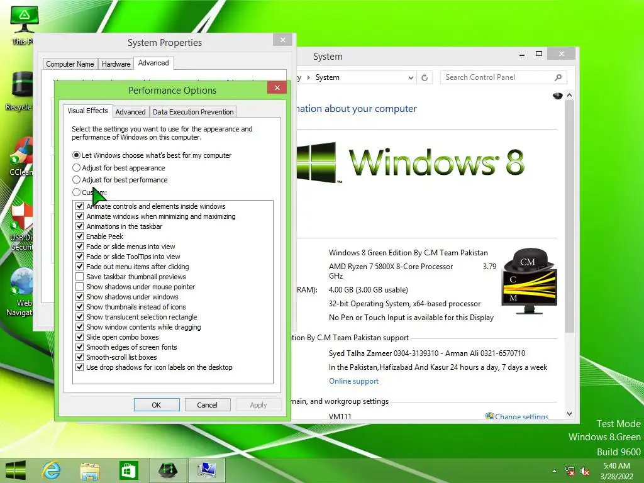Open USB Disk Security desktop icon

point(21,226)
